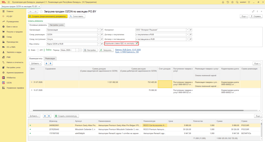Toggle Отдельная ставка НДС по экспорту checkbox
The height and width of the screenshot is (142, 265).
coord(137,44)
